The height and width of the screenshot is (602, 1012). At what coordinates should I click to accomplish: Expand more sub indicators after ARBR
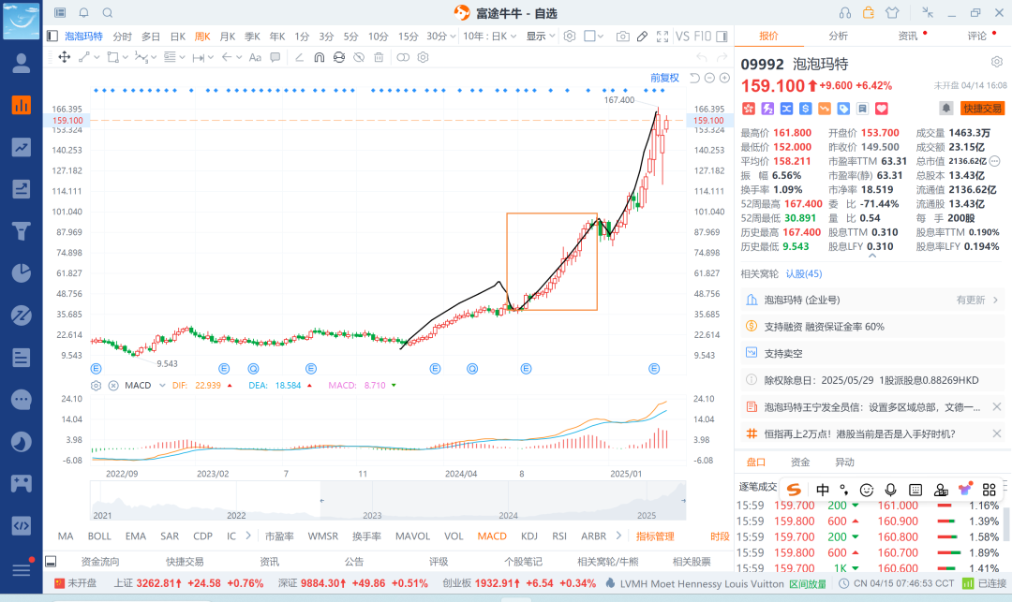[618, 536]
